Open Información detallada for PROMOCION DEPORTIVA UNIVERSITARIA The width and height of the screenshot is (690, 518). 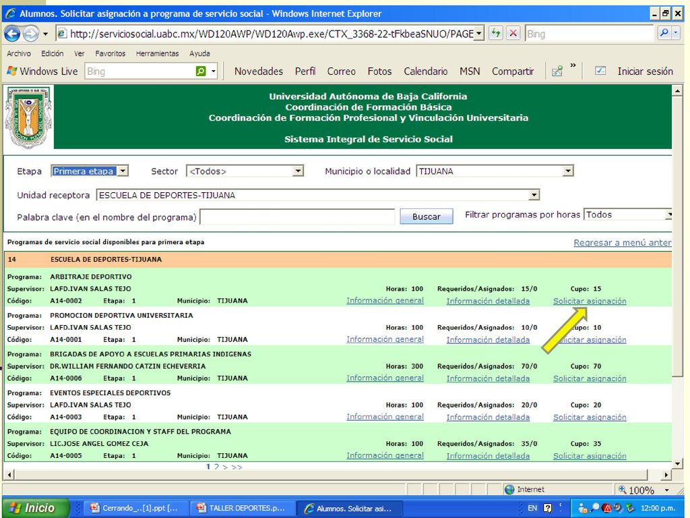[x=488, y=340]
